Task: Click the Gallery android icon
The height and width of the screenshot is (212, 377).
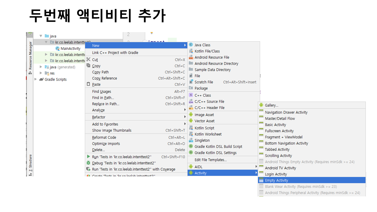Action: pos(261,105)
